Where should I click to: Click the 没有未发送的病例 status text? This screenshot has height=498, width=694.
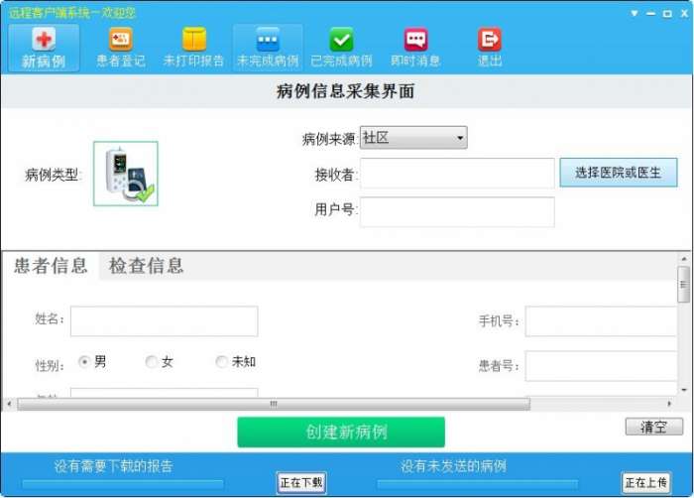(453, 466)
